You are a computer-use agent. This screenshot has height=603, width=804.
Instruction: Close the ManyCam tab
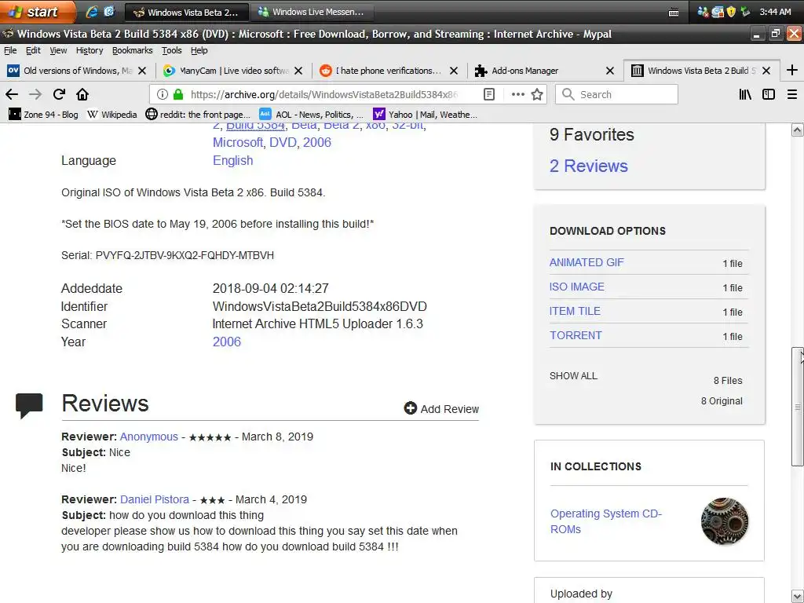(298, 71)
